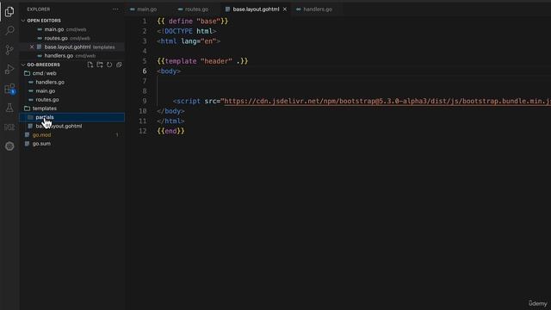Click the DOCTYPE html line
Viewport: 551px width, 310px height.
point(187,31)
